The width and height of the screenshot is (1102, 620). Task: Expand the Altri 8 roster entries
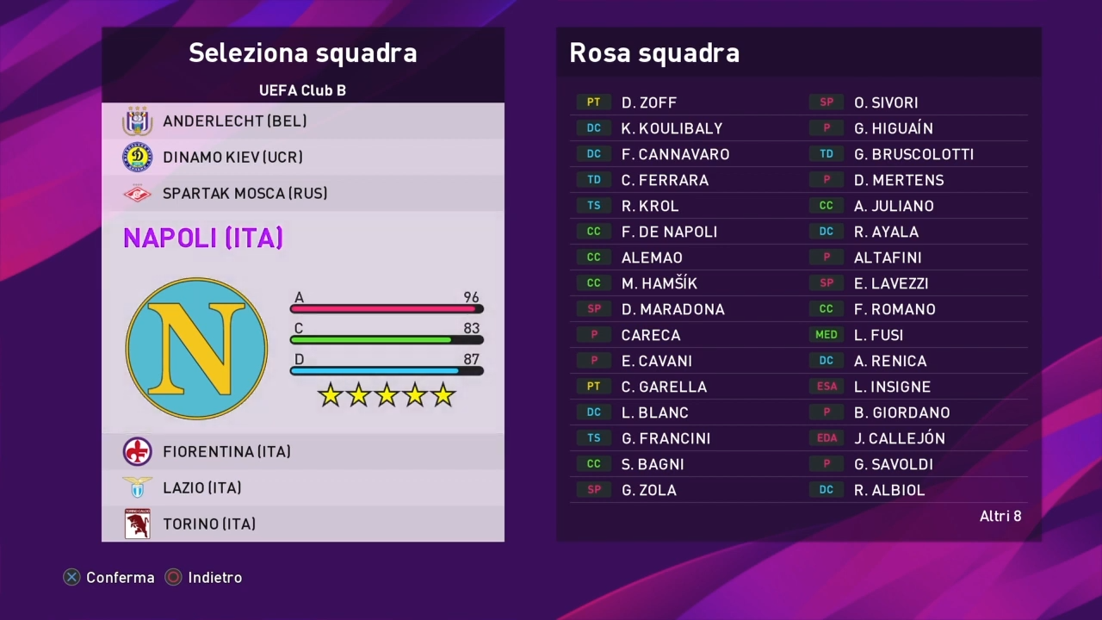tap(1000, 516)
